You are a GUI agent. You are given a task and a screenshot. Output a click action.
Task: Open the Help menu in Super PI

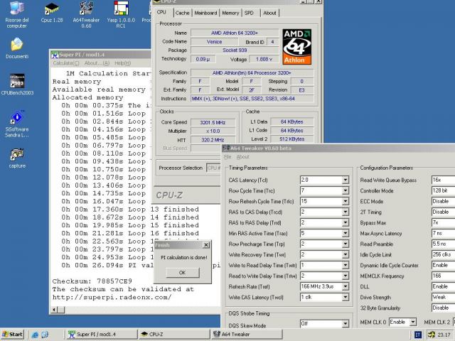pyautogui.click(x=122, y=63)
